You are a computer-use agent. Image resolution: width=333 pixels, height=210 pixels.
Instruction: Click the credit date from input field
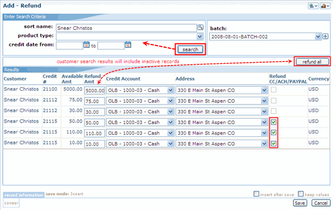click(70, 45)
